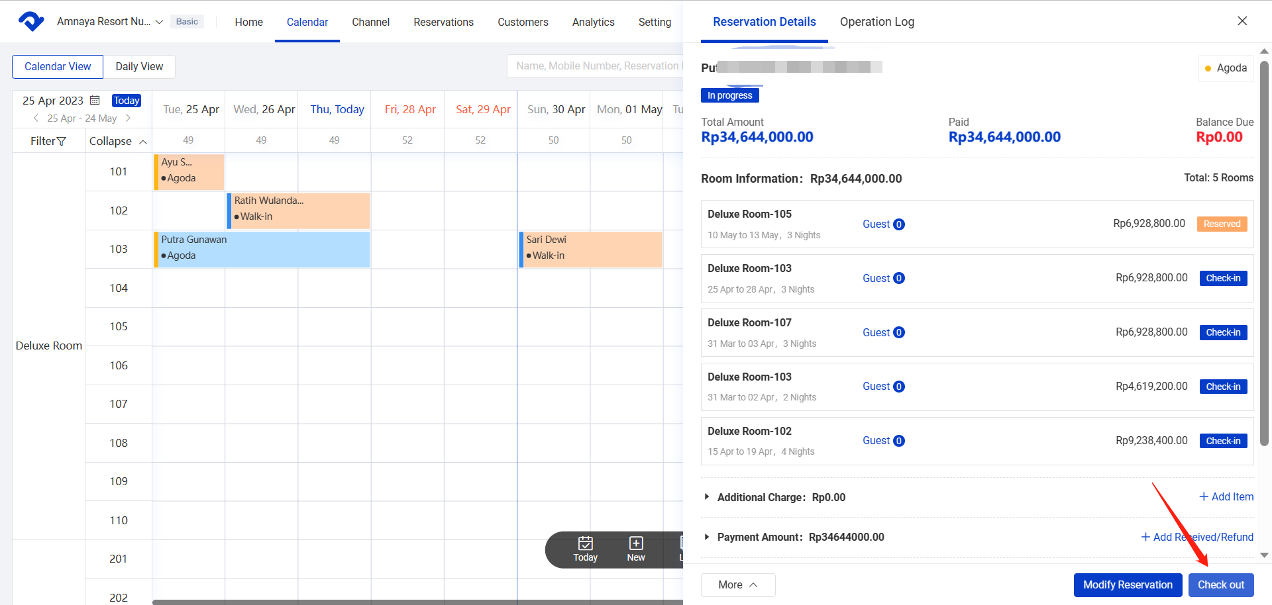
Task: Go to next date range arrow
Action: coord(128,118)
